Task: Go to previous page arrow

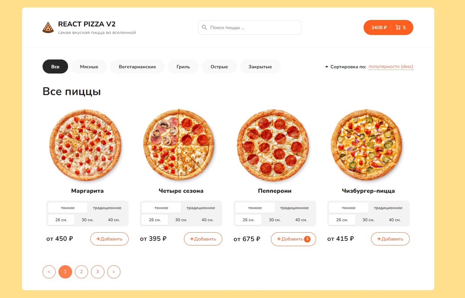Action: pos(49,272)
